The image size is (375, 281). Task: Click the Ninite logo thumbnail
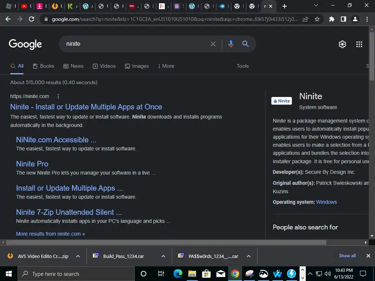[x=282, y=101]
